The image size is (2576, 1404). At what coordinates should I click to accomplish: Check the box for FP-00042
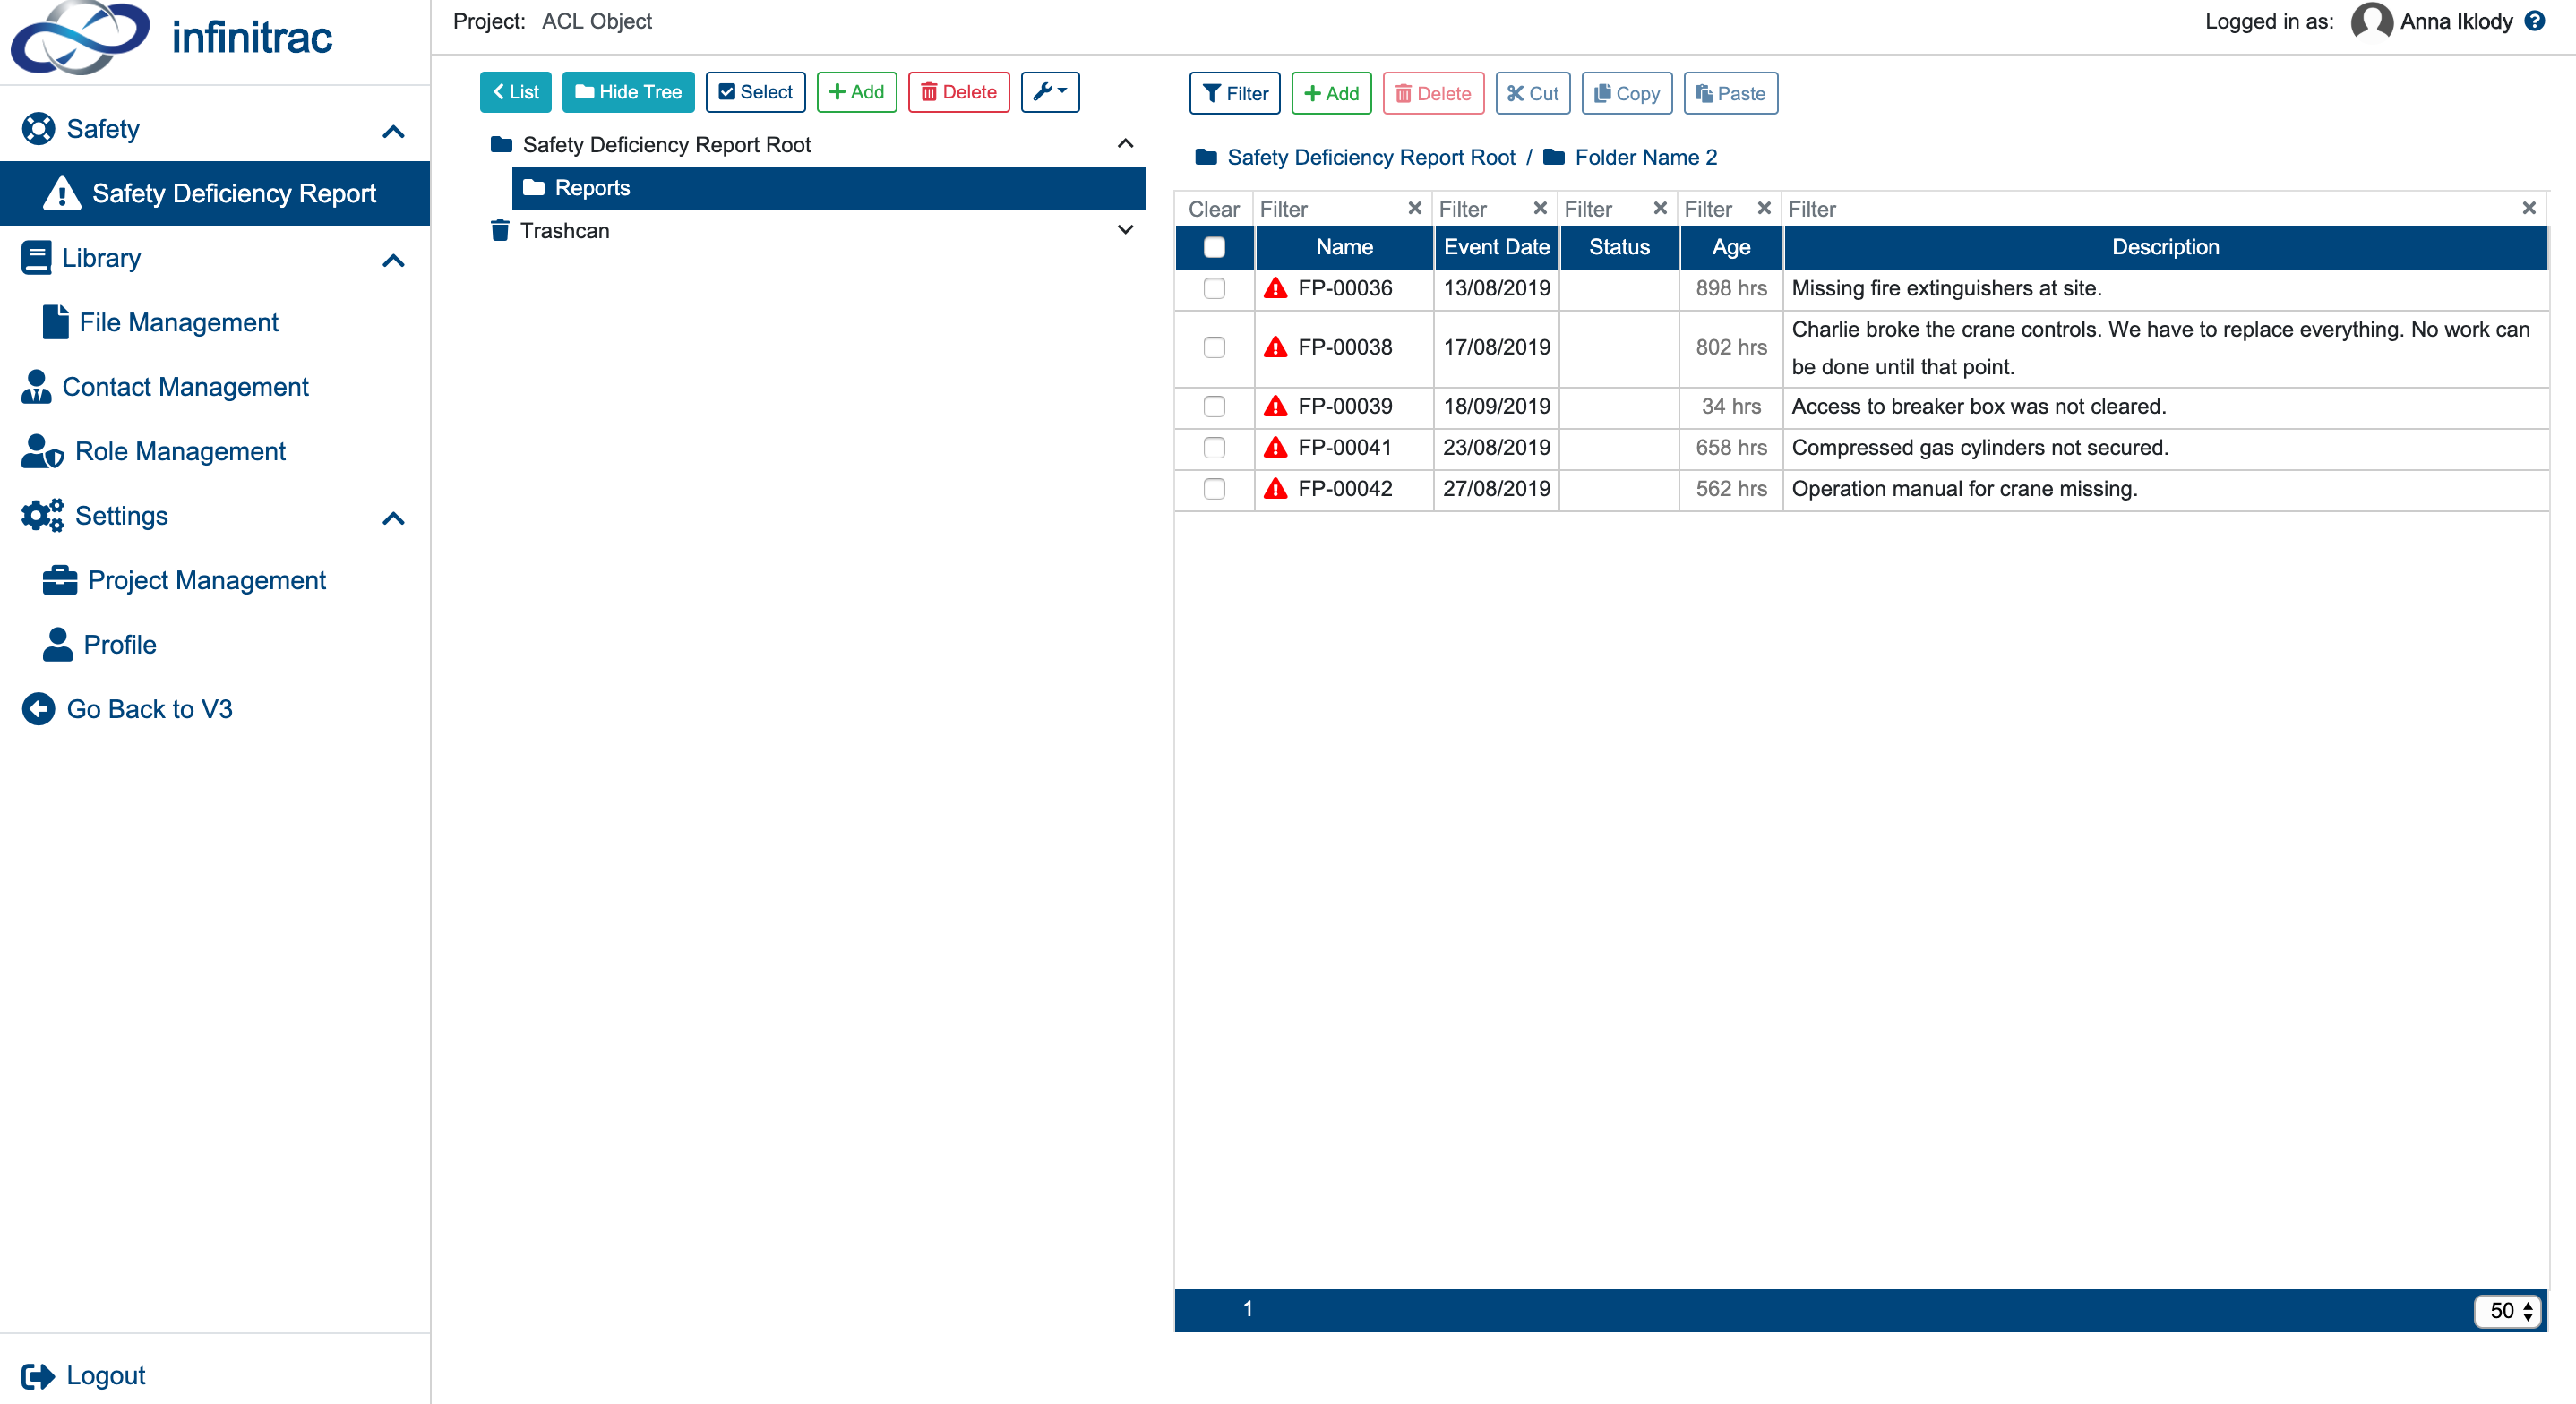pyautogui.click(x=1214, y=488)
